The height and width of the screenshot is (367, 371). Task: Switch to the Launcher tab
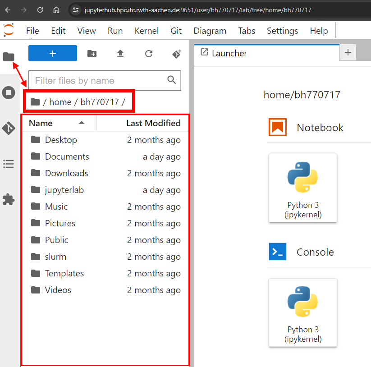(x=229, y=53)
